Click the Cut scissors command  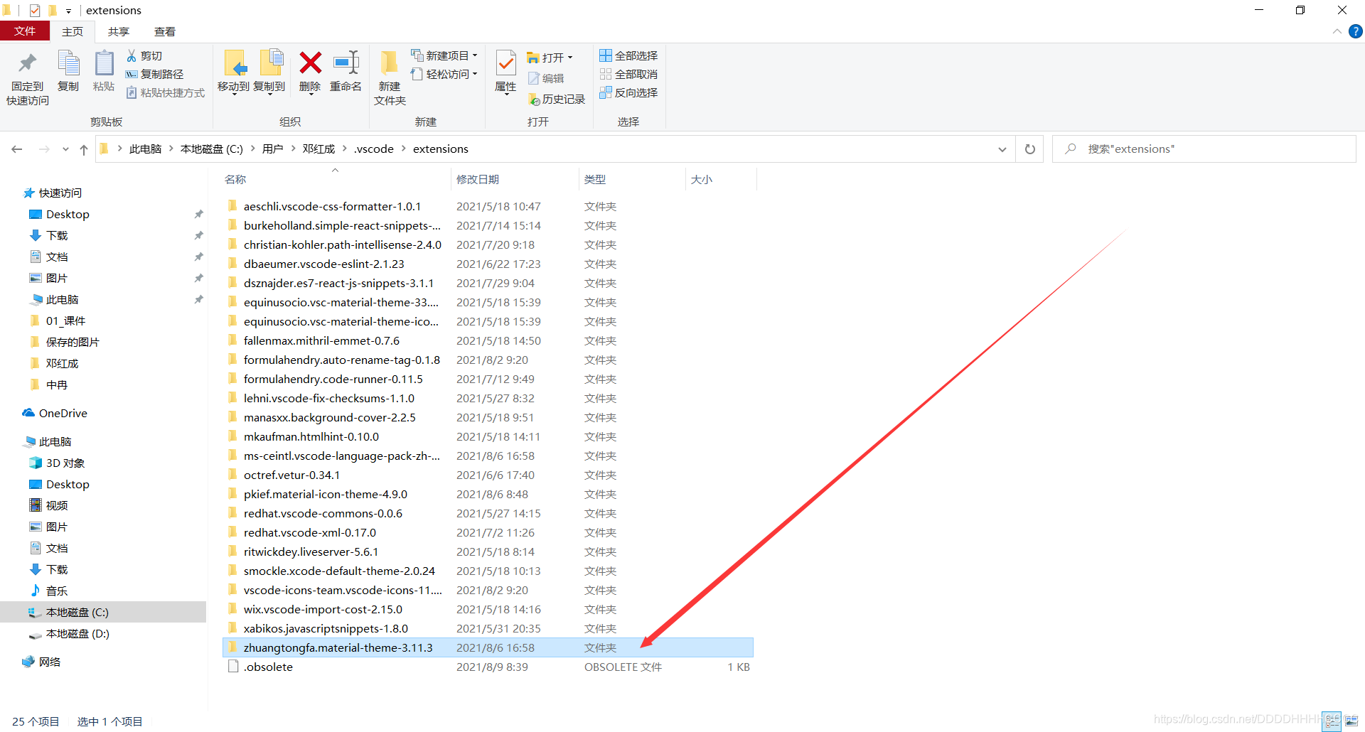(x=144, y=55)
